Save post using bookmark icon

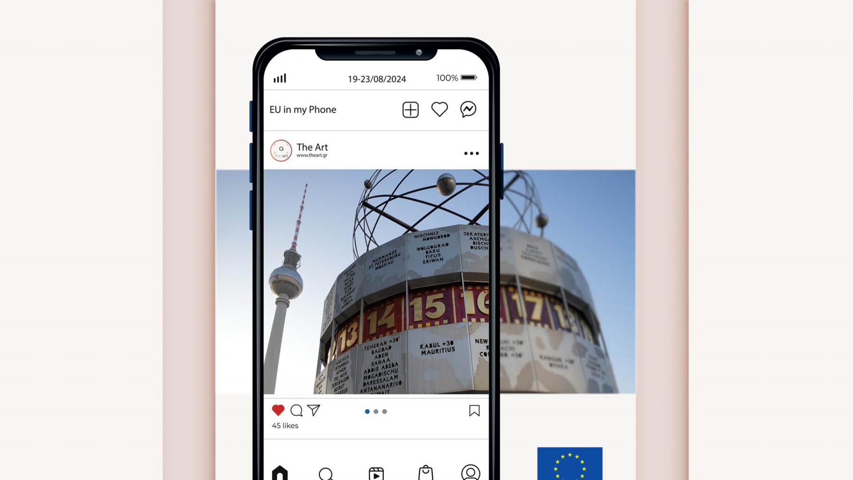click(474, 410)
